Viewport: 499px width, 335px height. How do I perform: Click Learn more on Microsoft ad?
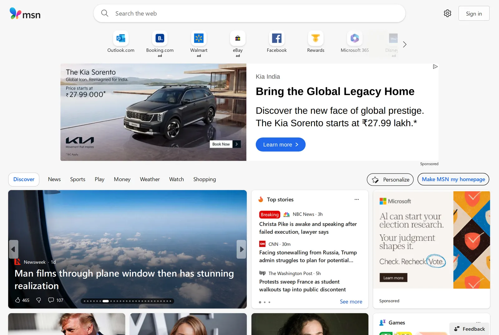click(393, 278)
